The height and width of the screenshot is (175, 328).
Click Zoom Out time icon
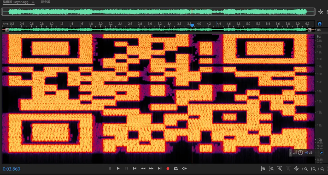(288, 168)
